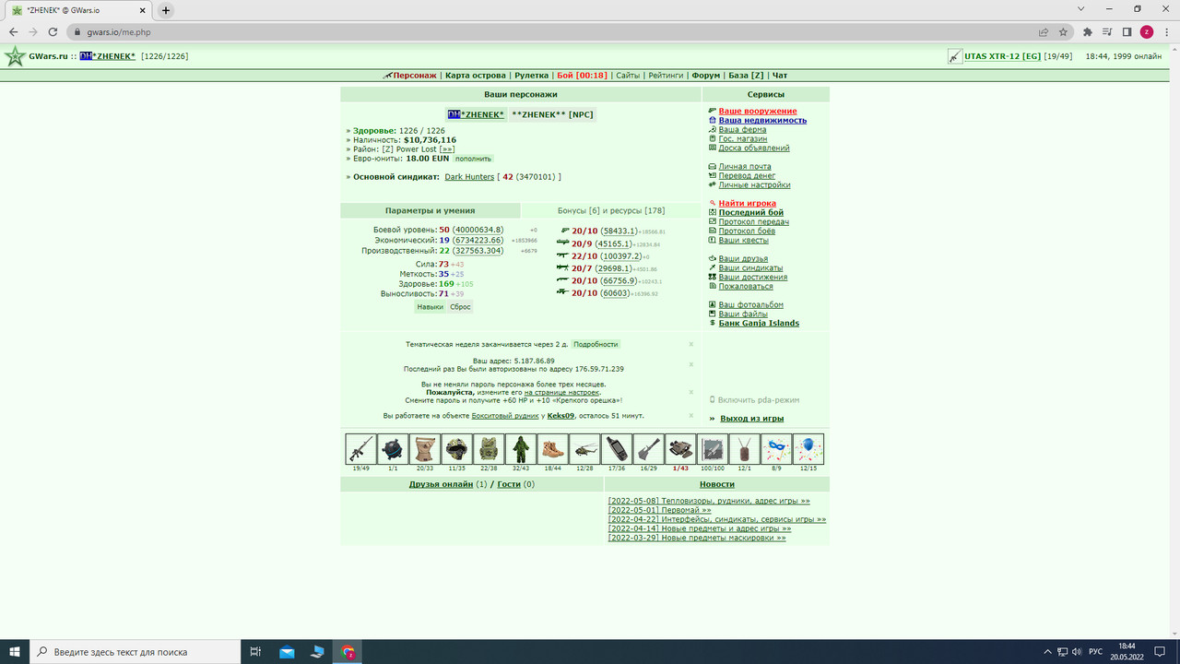
Task: Click the grenade item labeled 1/1
Action: 393,449
